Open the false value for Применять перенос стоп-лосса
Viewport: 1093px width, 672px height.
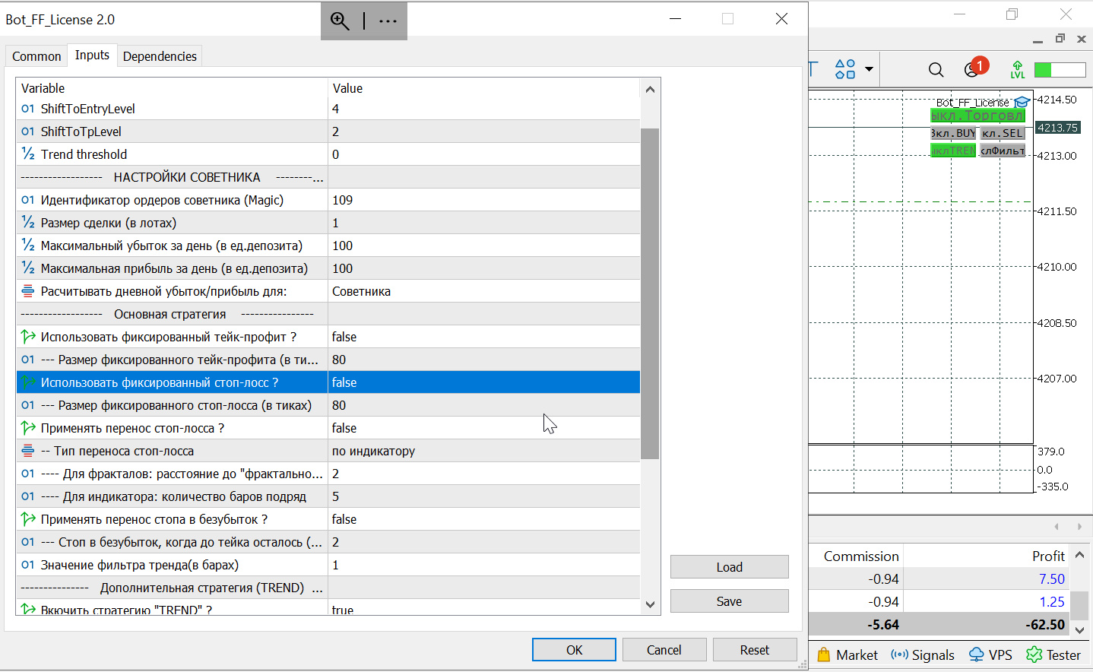tap(484, 428)
